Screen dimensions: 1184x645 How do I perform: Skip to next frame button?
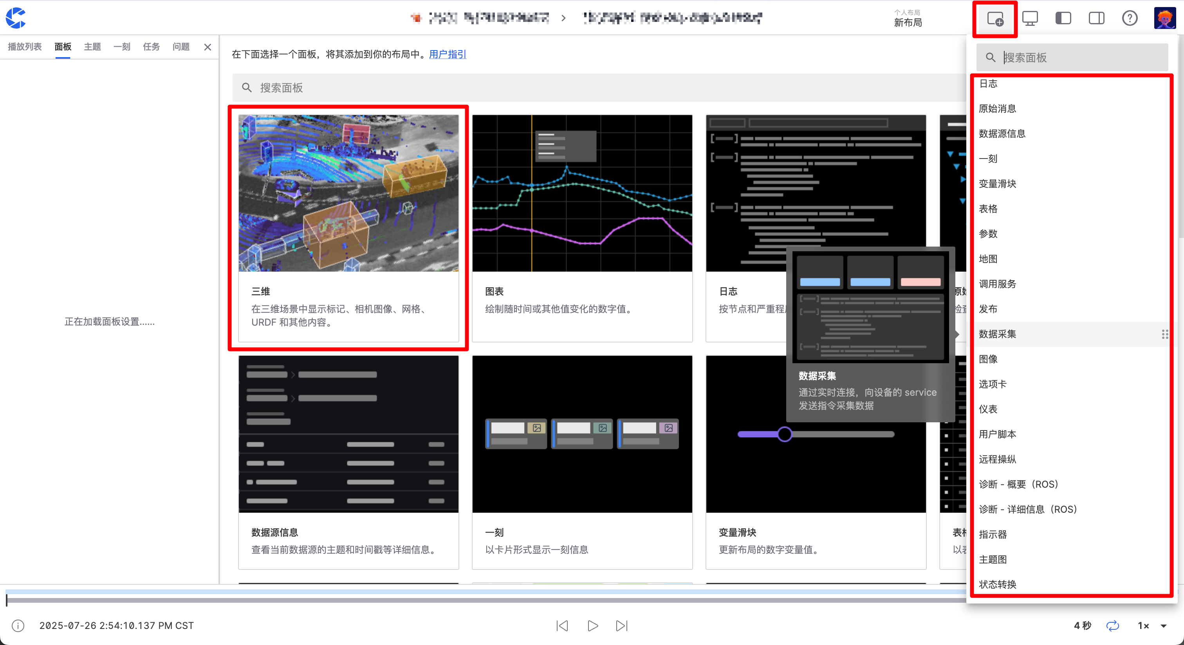pyautogui.click(x=621, y=626)
